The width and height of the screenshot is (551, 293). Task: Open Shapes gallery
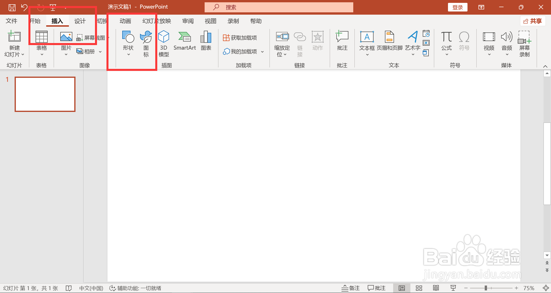(x=128, y=43)
